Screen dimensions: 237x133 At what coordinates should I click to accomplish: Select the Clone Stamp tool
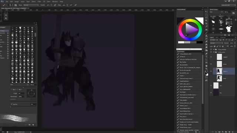[206, 36]
